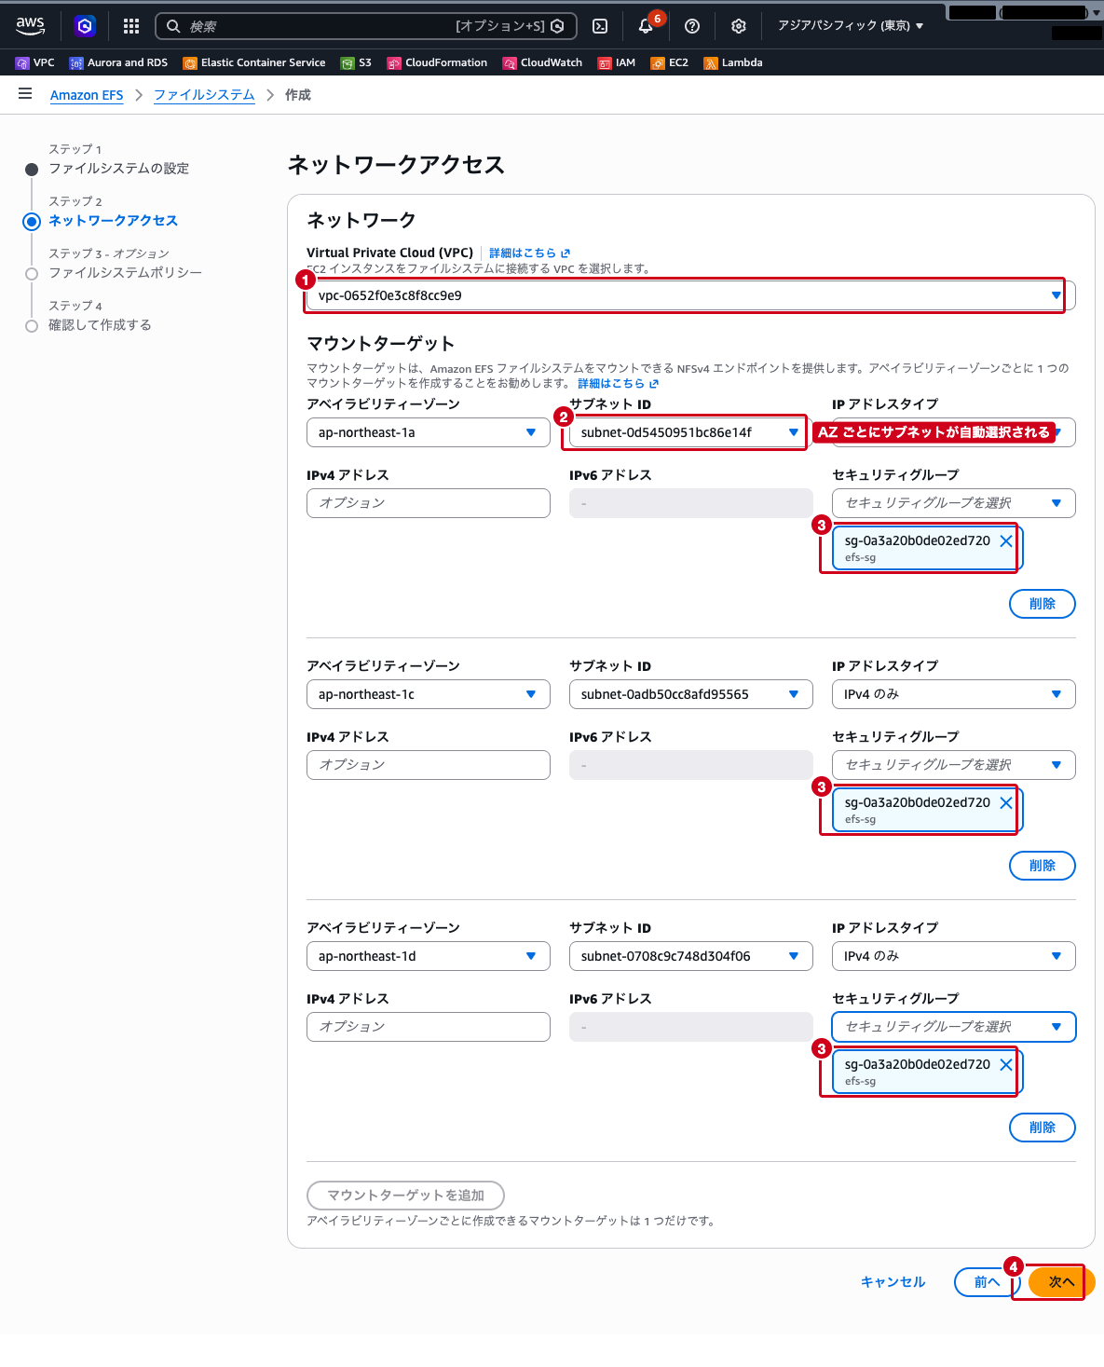Image resolution: width=1104 pixels, height=1367 pixels.
Task: Open security group selector for ap-northeast-1a
Action: 954,503
